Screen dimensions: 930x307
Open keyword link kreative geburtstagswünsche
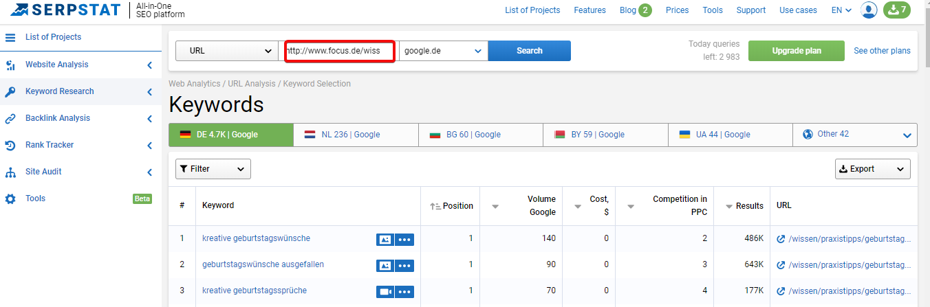pos(256,238)
